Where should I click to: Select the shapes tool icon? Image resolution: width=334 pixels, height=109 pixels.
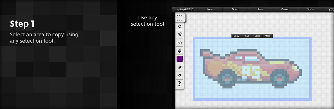tap(179, 42)
